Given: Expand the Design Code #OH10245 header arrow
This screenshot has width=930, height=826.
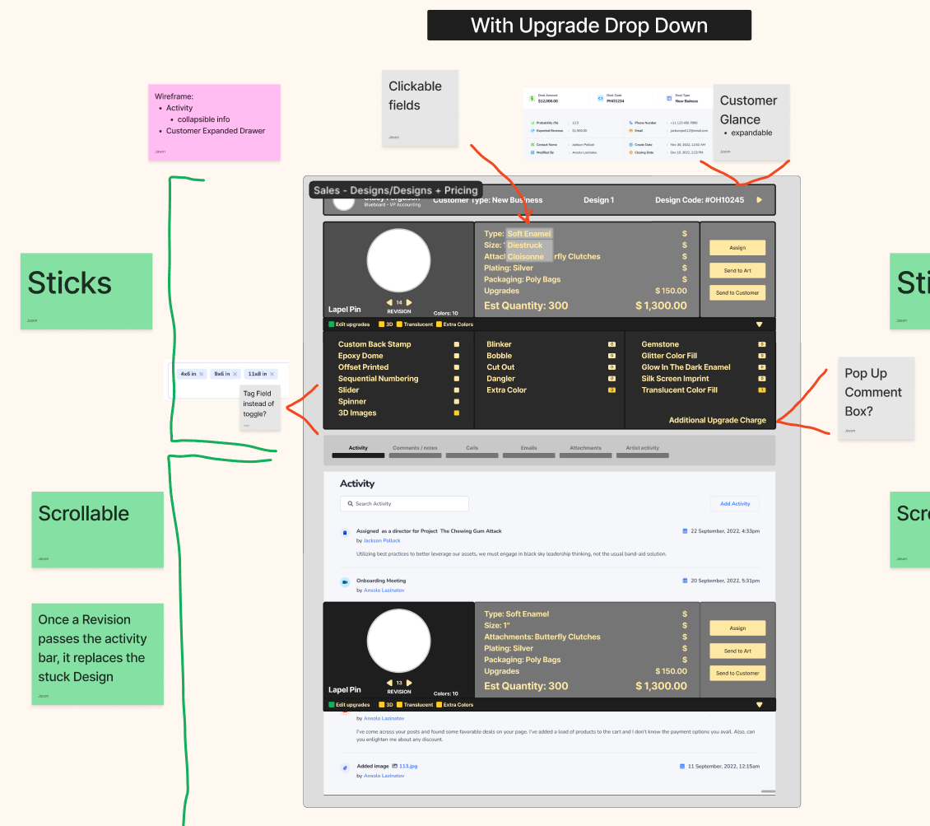Looking at the screenshot, I should pos(759,200).
